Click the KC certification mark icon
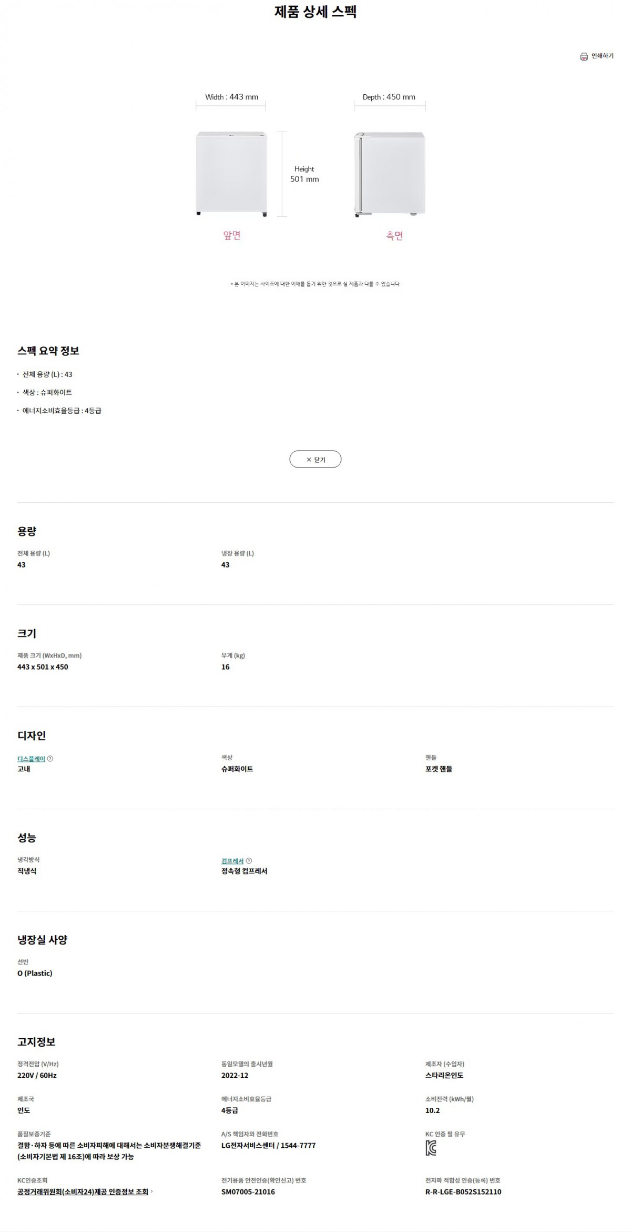Screen dimensions: 631x1232 [x=431, y=1148]
